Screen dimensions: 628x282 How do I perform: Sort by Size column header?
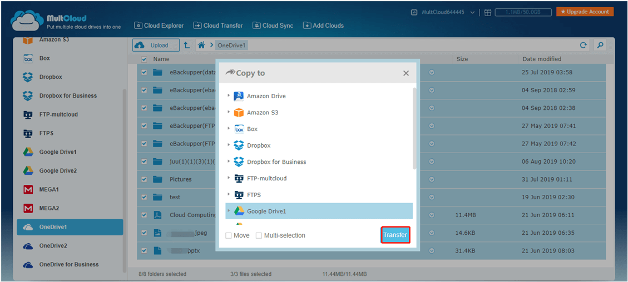[462, 59]
